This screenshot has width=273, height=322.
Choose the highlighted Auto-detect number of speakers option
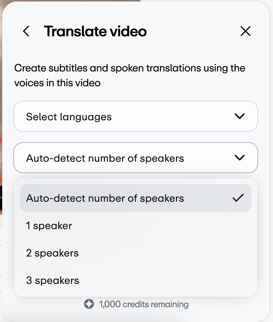tap(136, 198)
